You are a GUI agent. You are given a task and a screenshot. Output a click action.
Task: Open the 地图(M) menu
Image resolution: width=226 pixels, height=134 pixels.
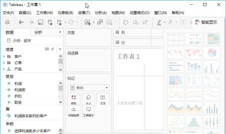118,13
